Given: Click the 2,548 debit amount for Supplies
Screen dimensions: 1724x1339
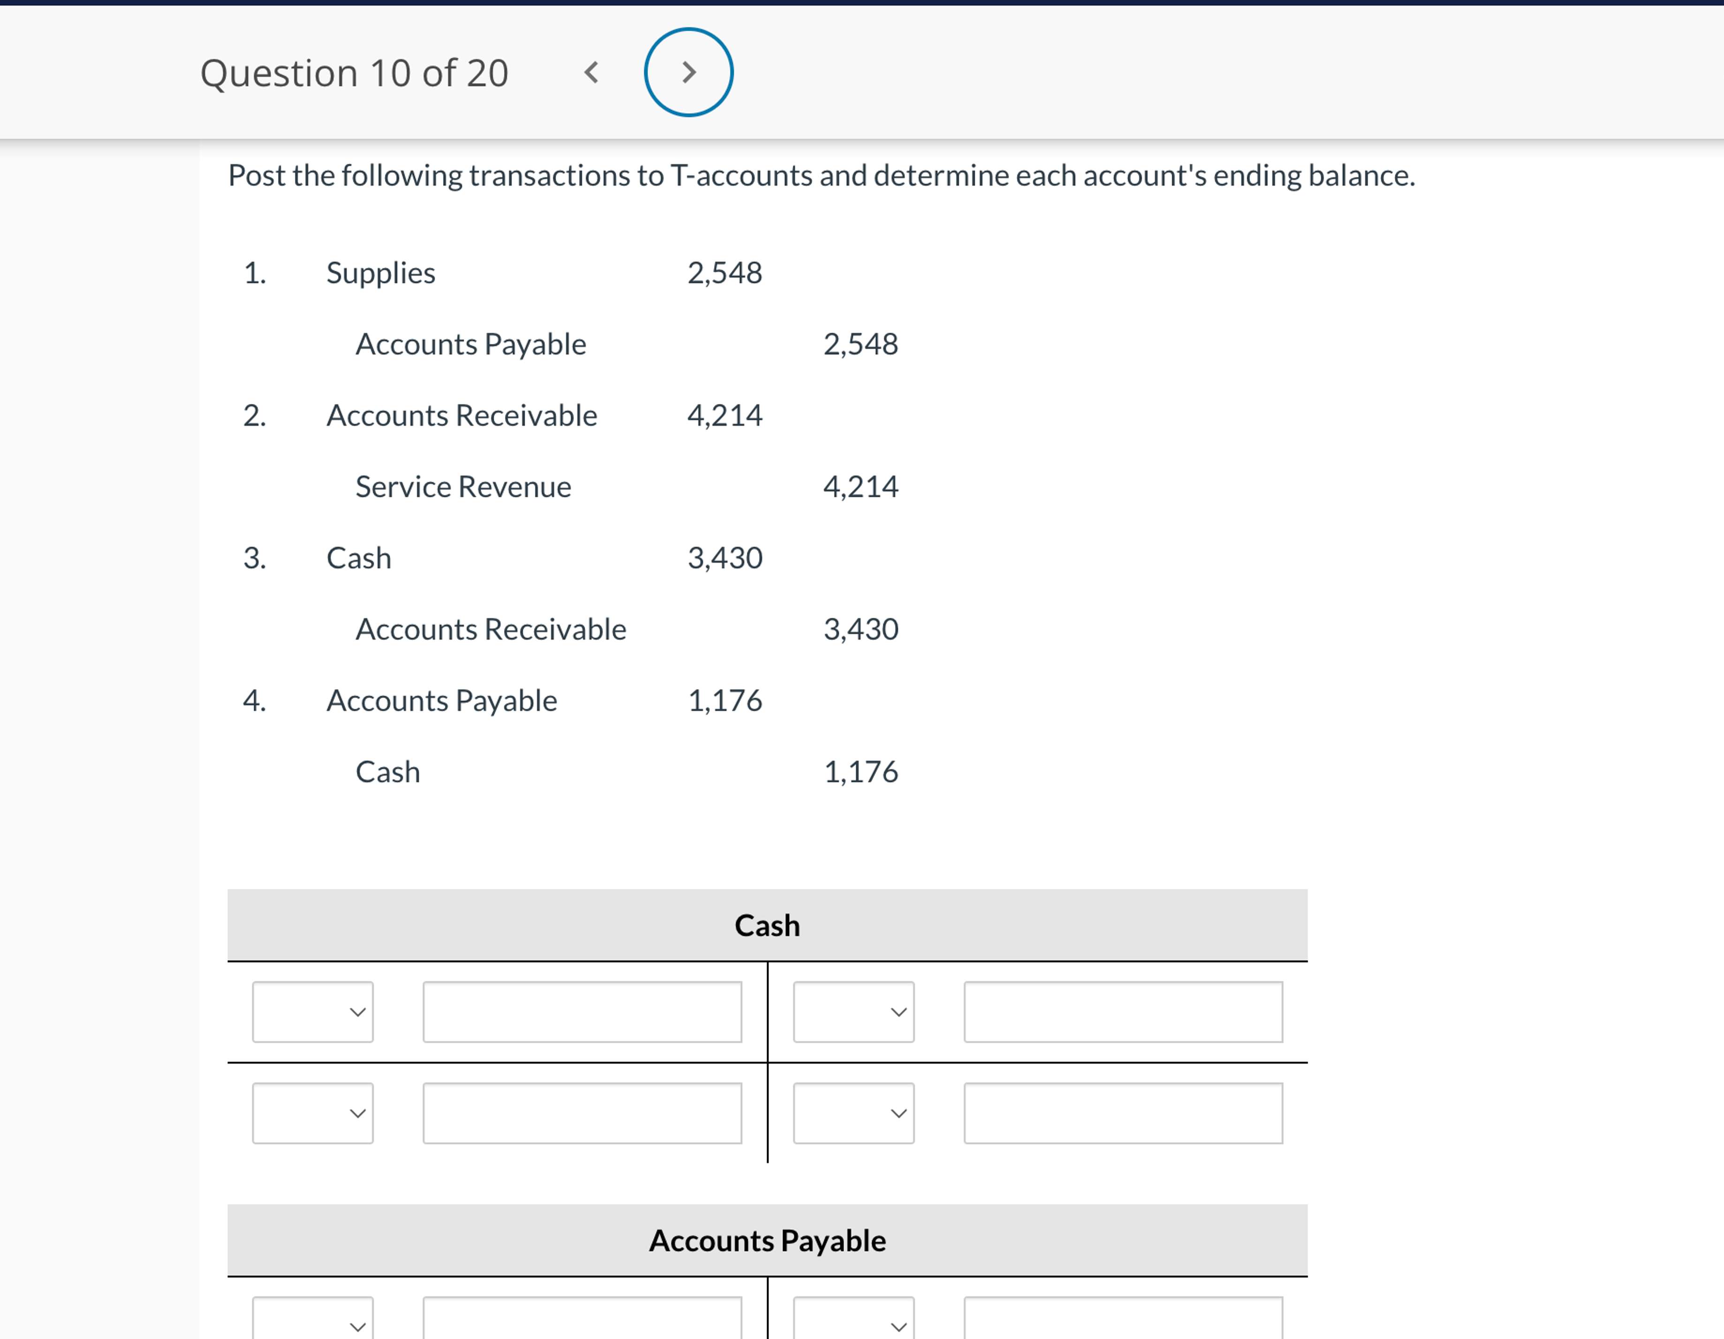Looking at the screenshot, I should 725,273.
